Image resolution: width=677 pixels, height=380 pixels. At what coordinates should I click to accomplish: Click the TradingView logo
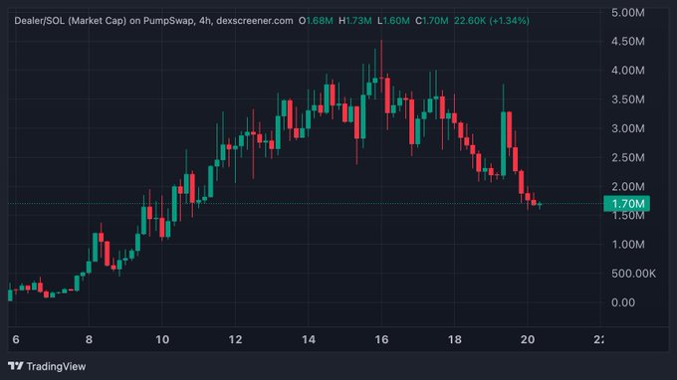pos(47,366)
